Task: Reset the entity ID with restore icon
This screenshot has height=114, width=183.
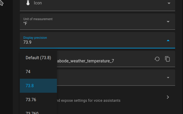Action: (157, 59)
